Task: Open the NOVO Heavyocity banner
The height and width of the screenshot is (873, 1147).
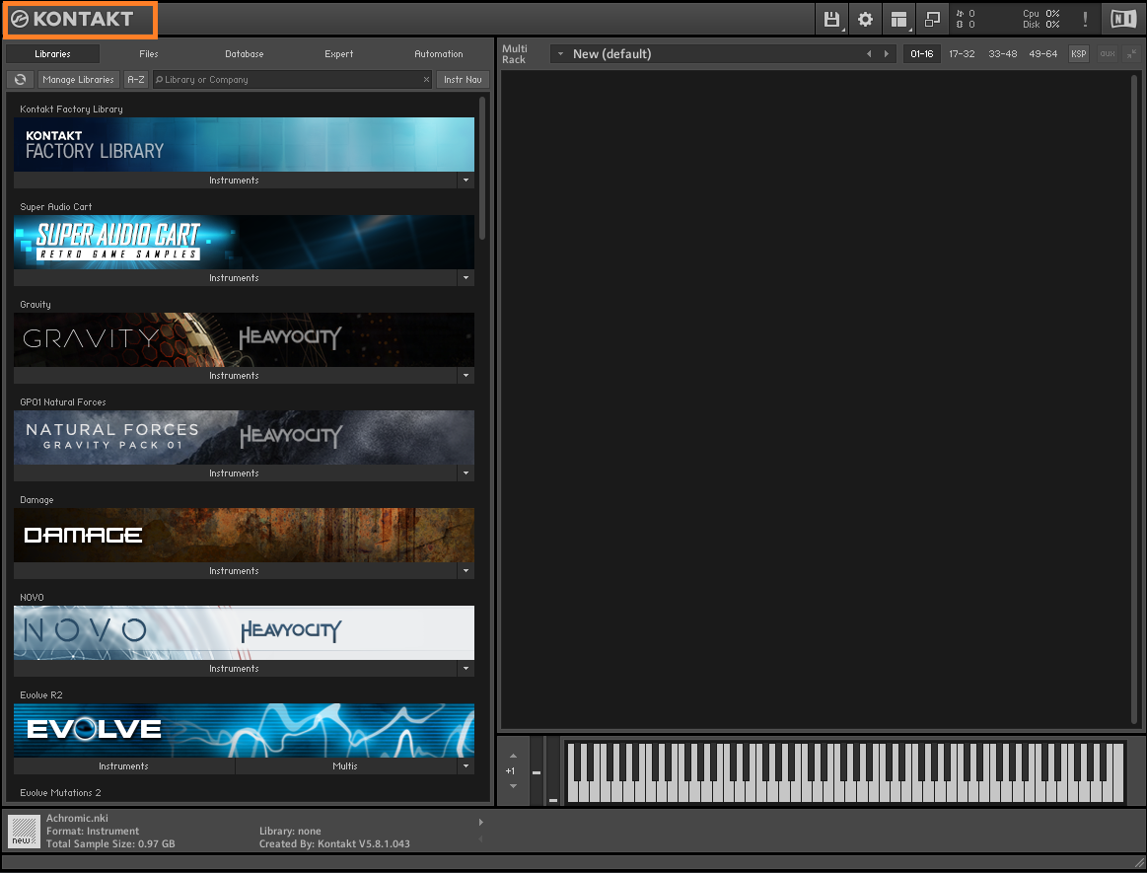Action: tap(244, 632)
